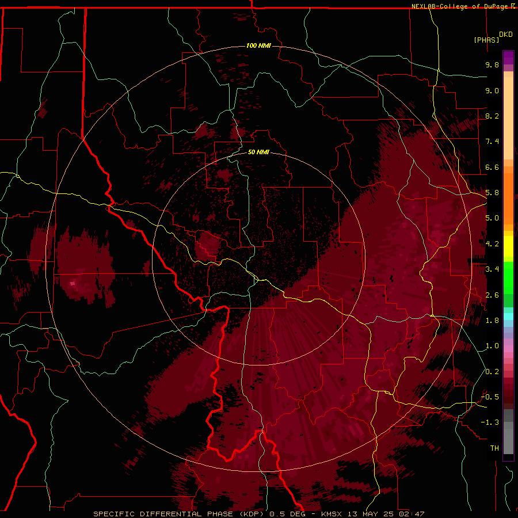Click the TH label on the scale
The image size is (518, 518).
point(494,448)
